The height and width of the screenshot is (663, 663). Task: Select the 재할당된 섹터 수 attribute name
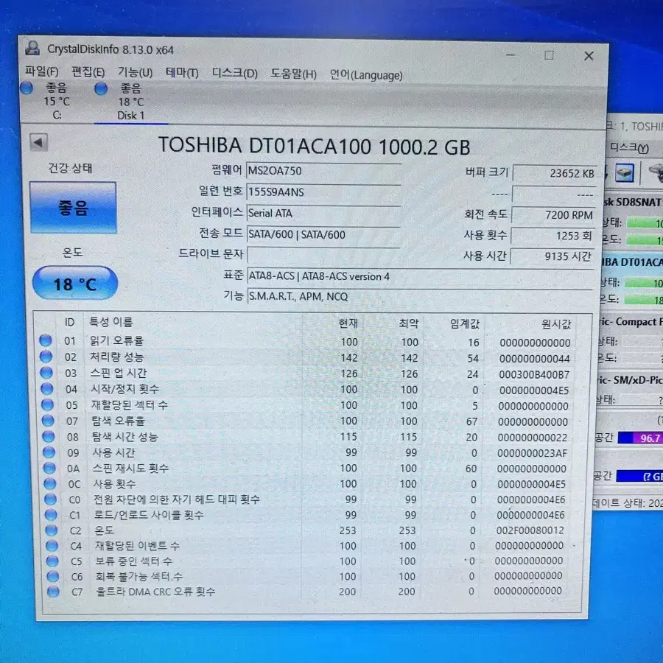(x=130, y=404)
